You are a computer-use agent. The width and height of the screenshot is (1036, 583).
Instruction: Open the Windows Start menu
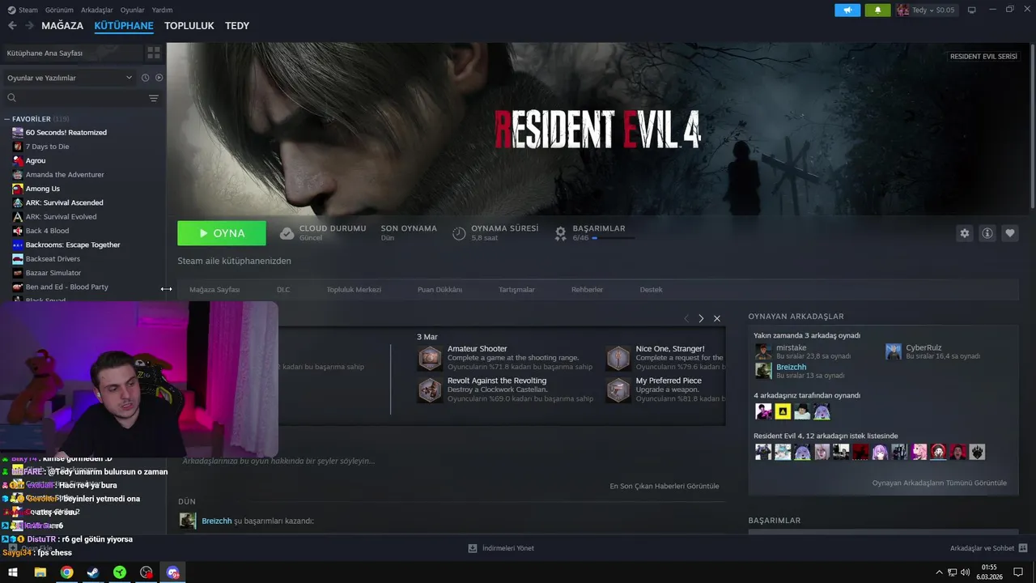click(x=13, y=572)
